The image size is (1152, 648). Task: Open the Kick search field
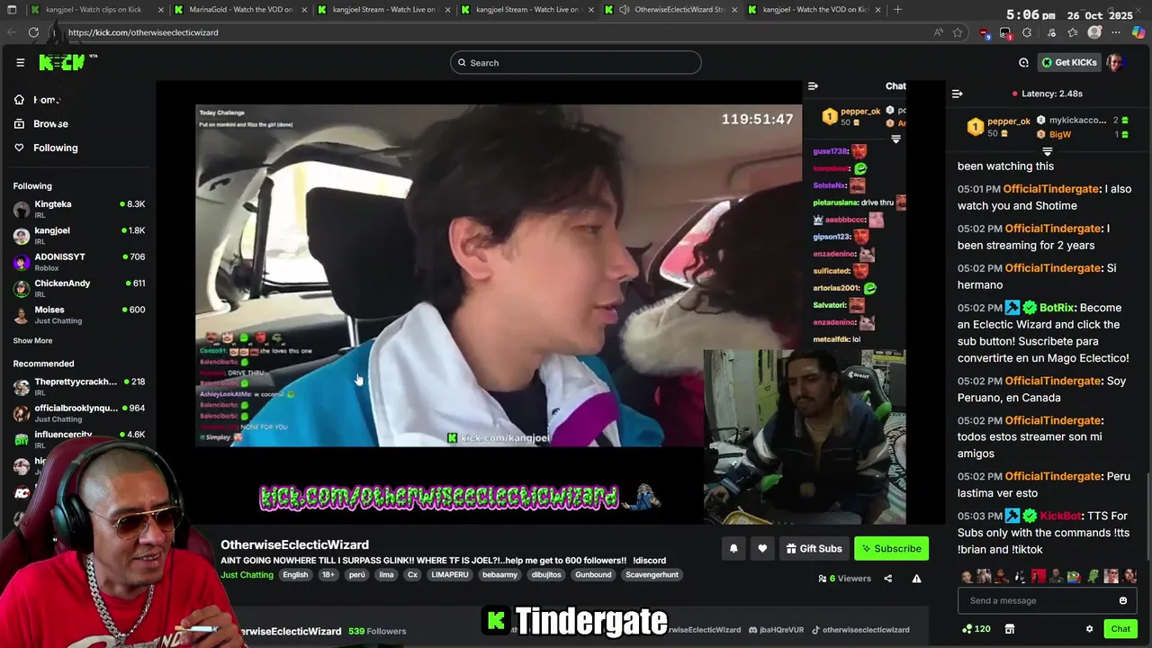pos(576,62)
